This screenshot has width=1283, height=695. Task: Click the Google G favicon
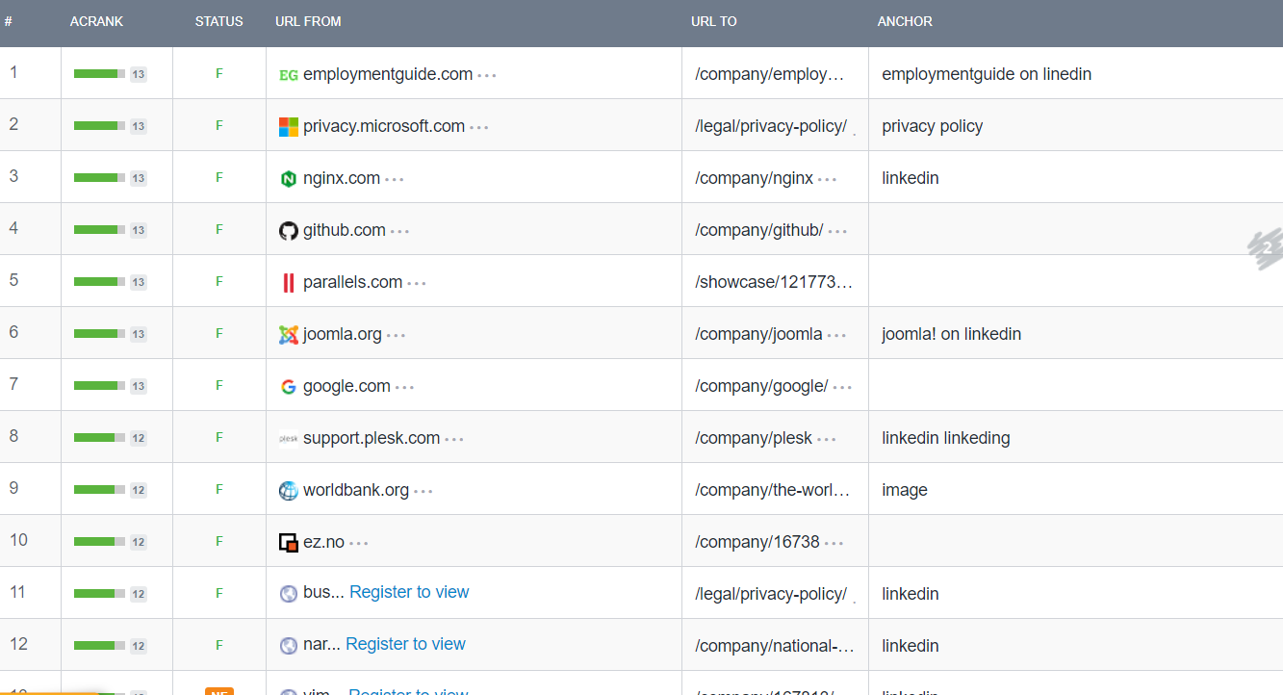[x=289, y=386]
